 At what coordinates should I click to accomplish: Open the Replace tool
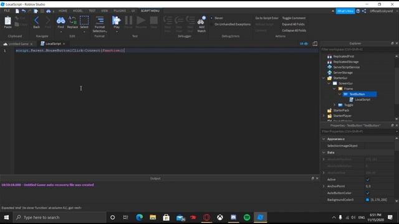(72, 22)
